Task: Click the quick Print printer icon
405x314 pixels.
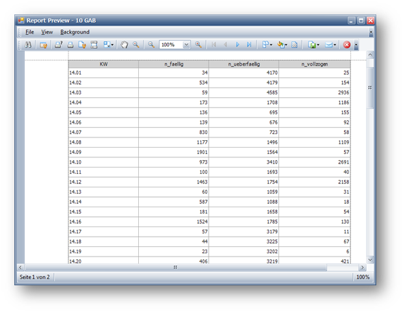Action: click(70, 45)
